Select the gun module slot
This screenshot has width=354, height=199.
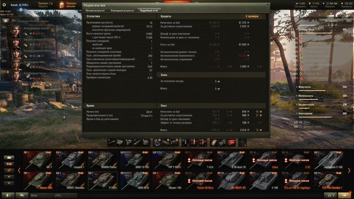point(112,142)
